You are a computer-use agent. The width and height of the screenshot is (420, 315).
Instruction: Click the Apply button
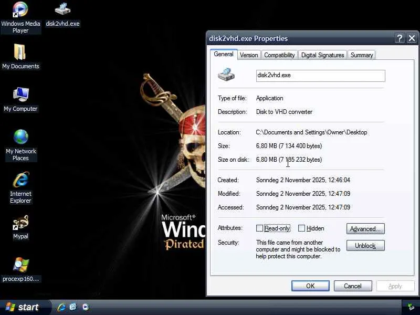coord(395,286)
